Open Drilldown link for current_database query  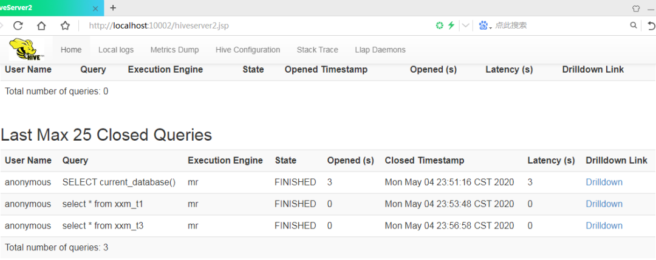(x=604, y=182)
